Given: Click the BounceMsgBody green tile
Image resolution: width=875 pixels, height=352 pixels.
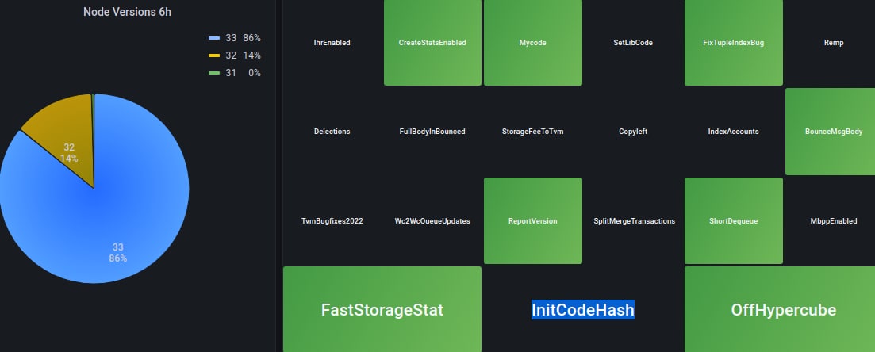Looking at the screenshot, I should pyautogui.click(x=829, y=132).
